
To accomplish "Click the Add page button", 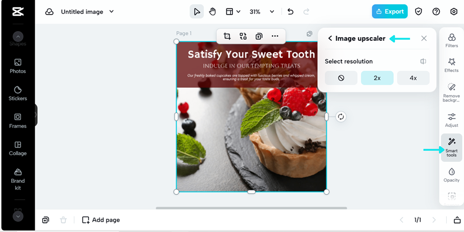I will click(101, 220).
